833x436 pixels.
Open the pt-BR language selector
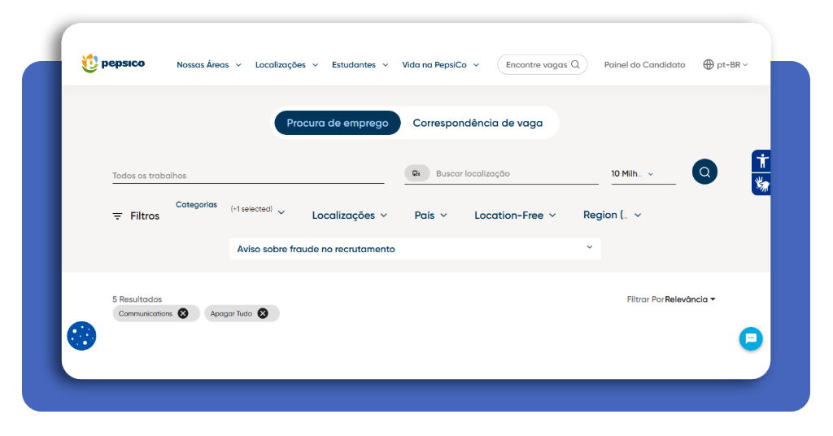pos(725,65)
